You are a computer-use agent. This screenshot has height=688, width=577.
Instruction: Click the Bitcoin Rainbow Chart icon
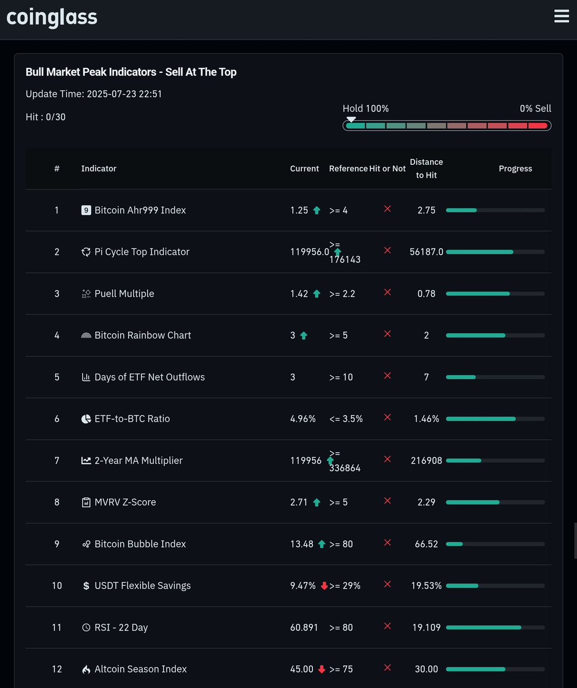[86, 335]
